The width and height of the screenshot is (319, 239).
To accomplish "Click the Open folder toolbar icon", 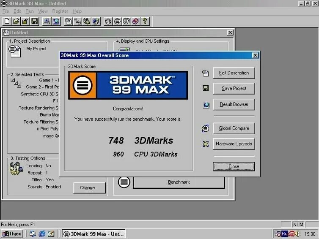I will tap(16, 21).
